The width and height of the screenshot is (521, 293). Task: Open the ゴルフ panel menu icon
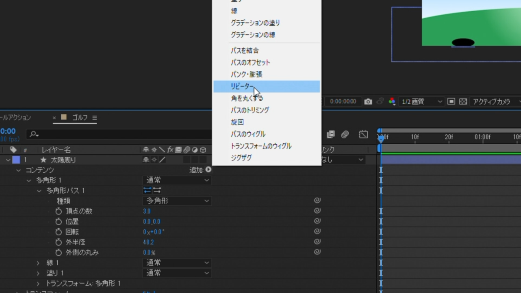point(95,118)
